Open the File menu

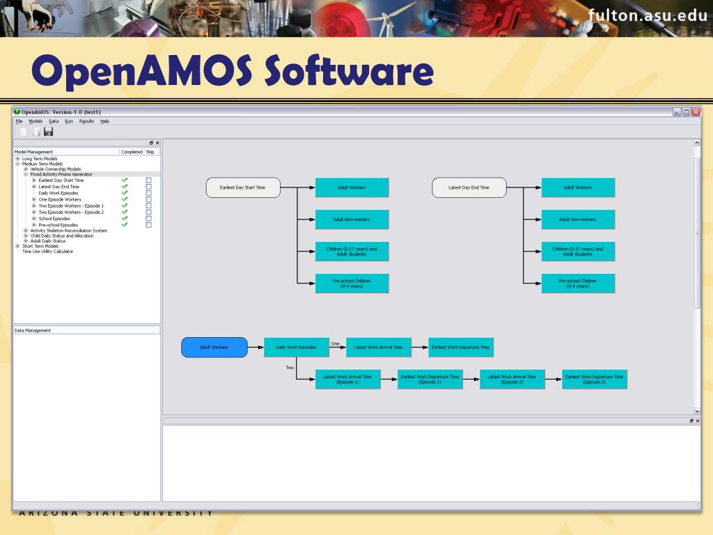point(19,121)
